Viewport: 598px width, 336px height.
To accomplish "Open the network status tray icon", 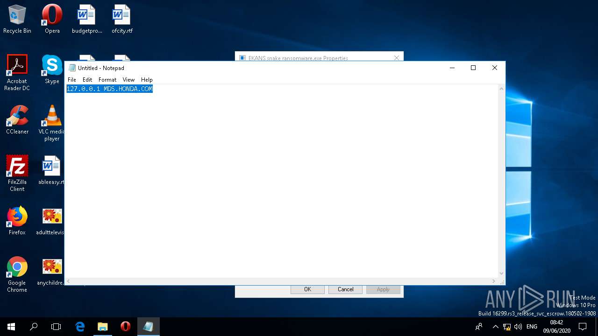I will coord(507,327).
